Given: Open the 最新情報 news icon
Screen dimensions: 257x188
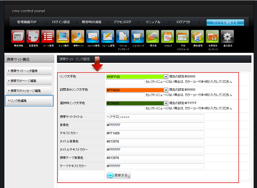Looking at the screenshot, I should [18, 37].
